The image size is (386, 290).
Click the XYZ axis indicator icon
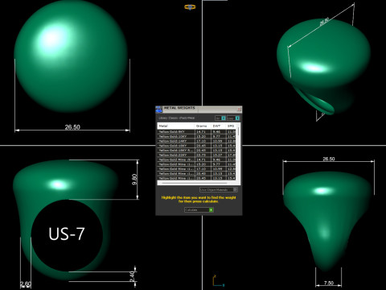pyautogui.click(x=219, y=281)
